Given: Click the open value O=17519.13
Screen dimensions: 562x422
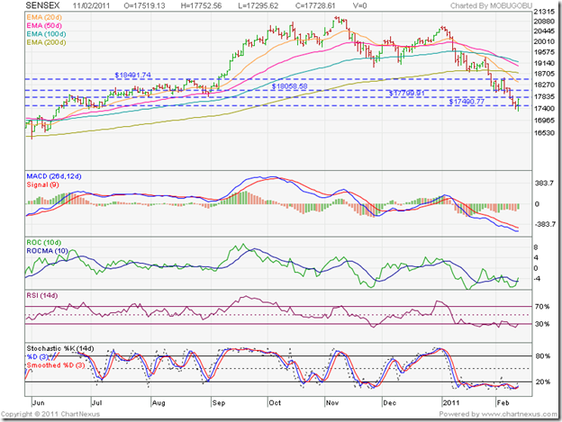Looking at the screenshot, I should [x=145, y=5].
